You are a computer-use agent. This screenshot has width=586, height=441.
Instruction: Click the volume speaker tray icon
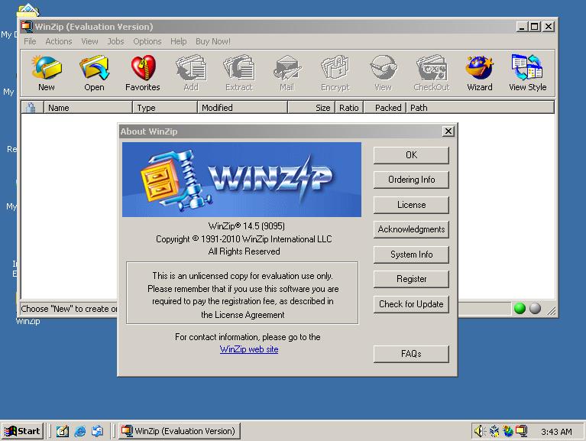[x=480, y=431]
